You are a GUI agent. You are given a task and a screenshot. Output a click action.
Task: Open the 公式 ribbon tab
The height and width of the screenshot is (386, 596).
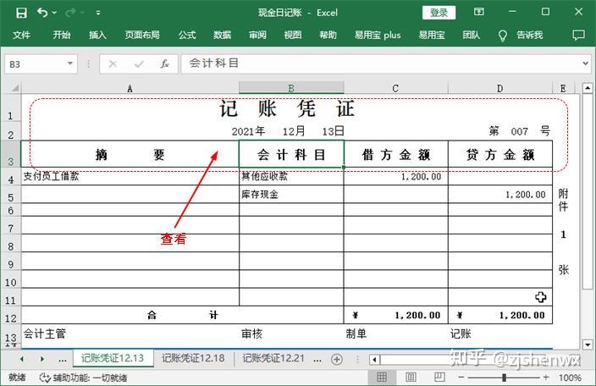187,36
